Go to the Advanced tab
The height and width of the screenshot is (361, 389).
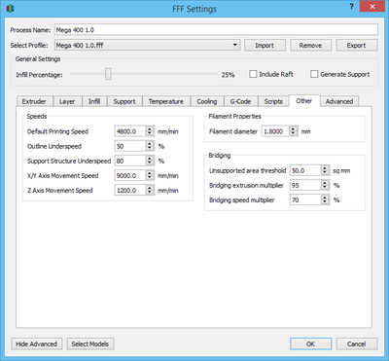339,101
